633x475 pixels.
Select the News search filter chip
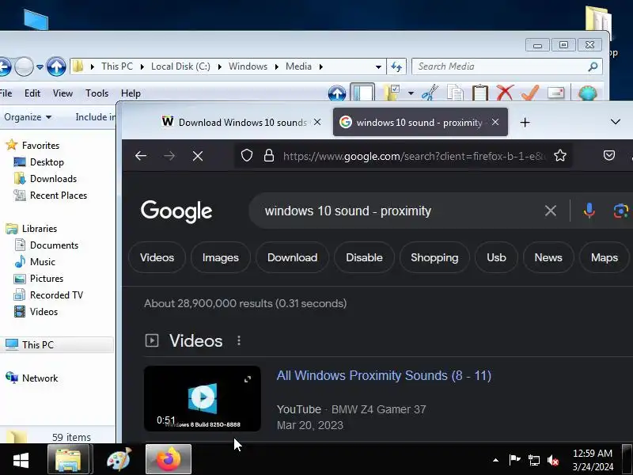click(x=548, y=257)
